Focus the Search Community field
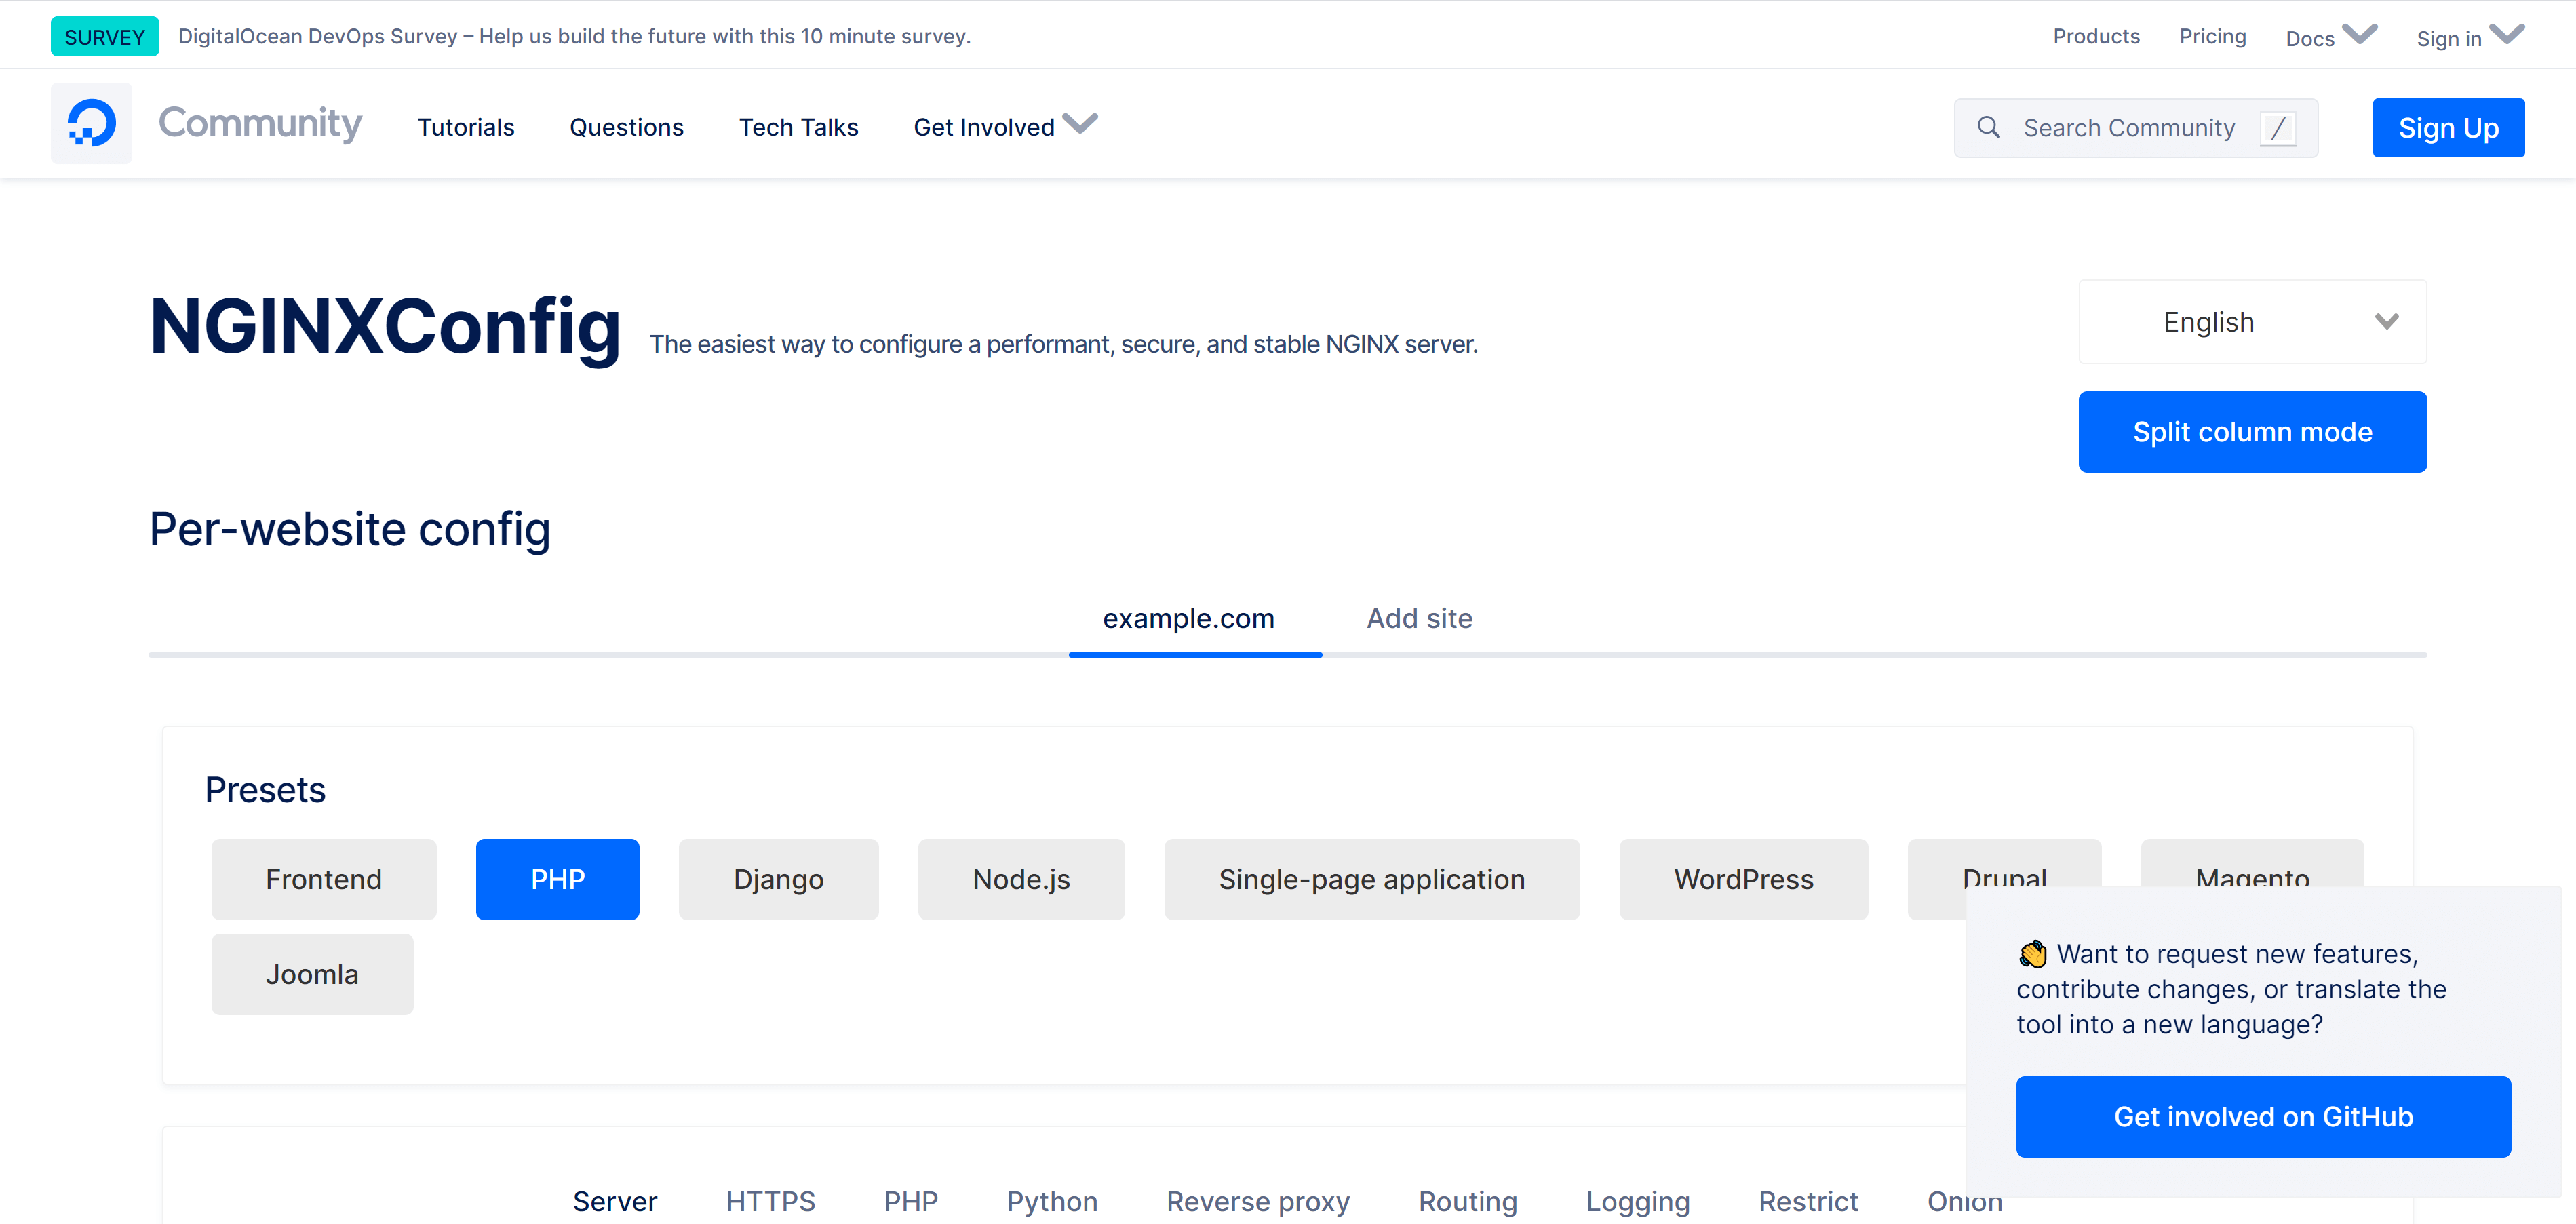2576x1224 pixels. point(2128,128)
